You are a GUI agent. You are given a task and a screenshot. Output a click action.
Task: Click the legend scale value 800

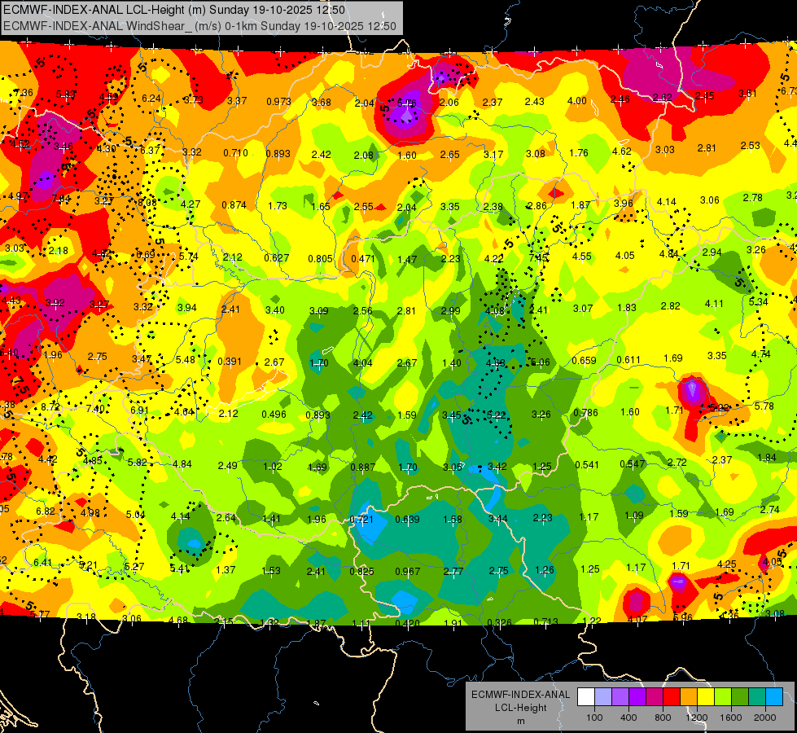[663, 718]
